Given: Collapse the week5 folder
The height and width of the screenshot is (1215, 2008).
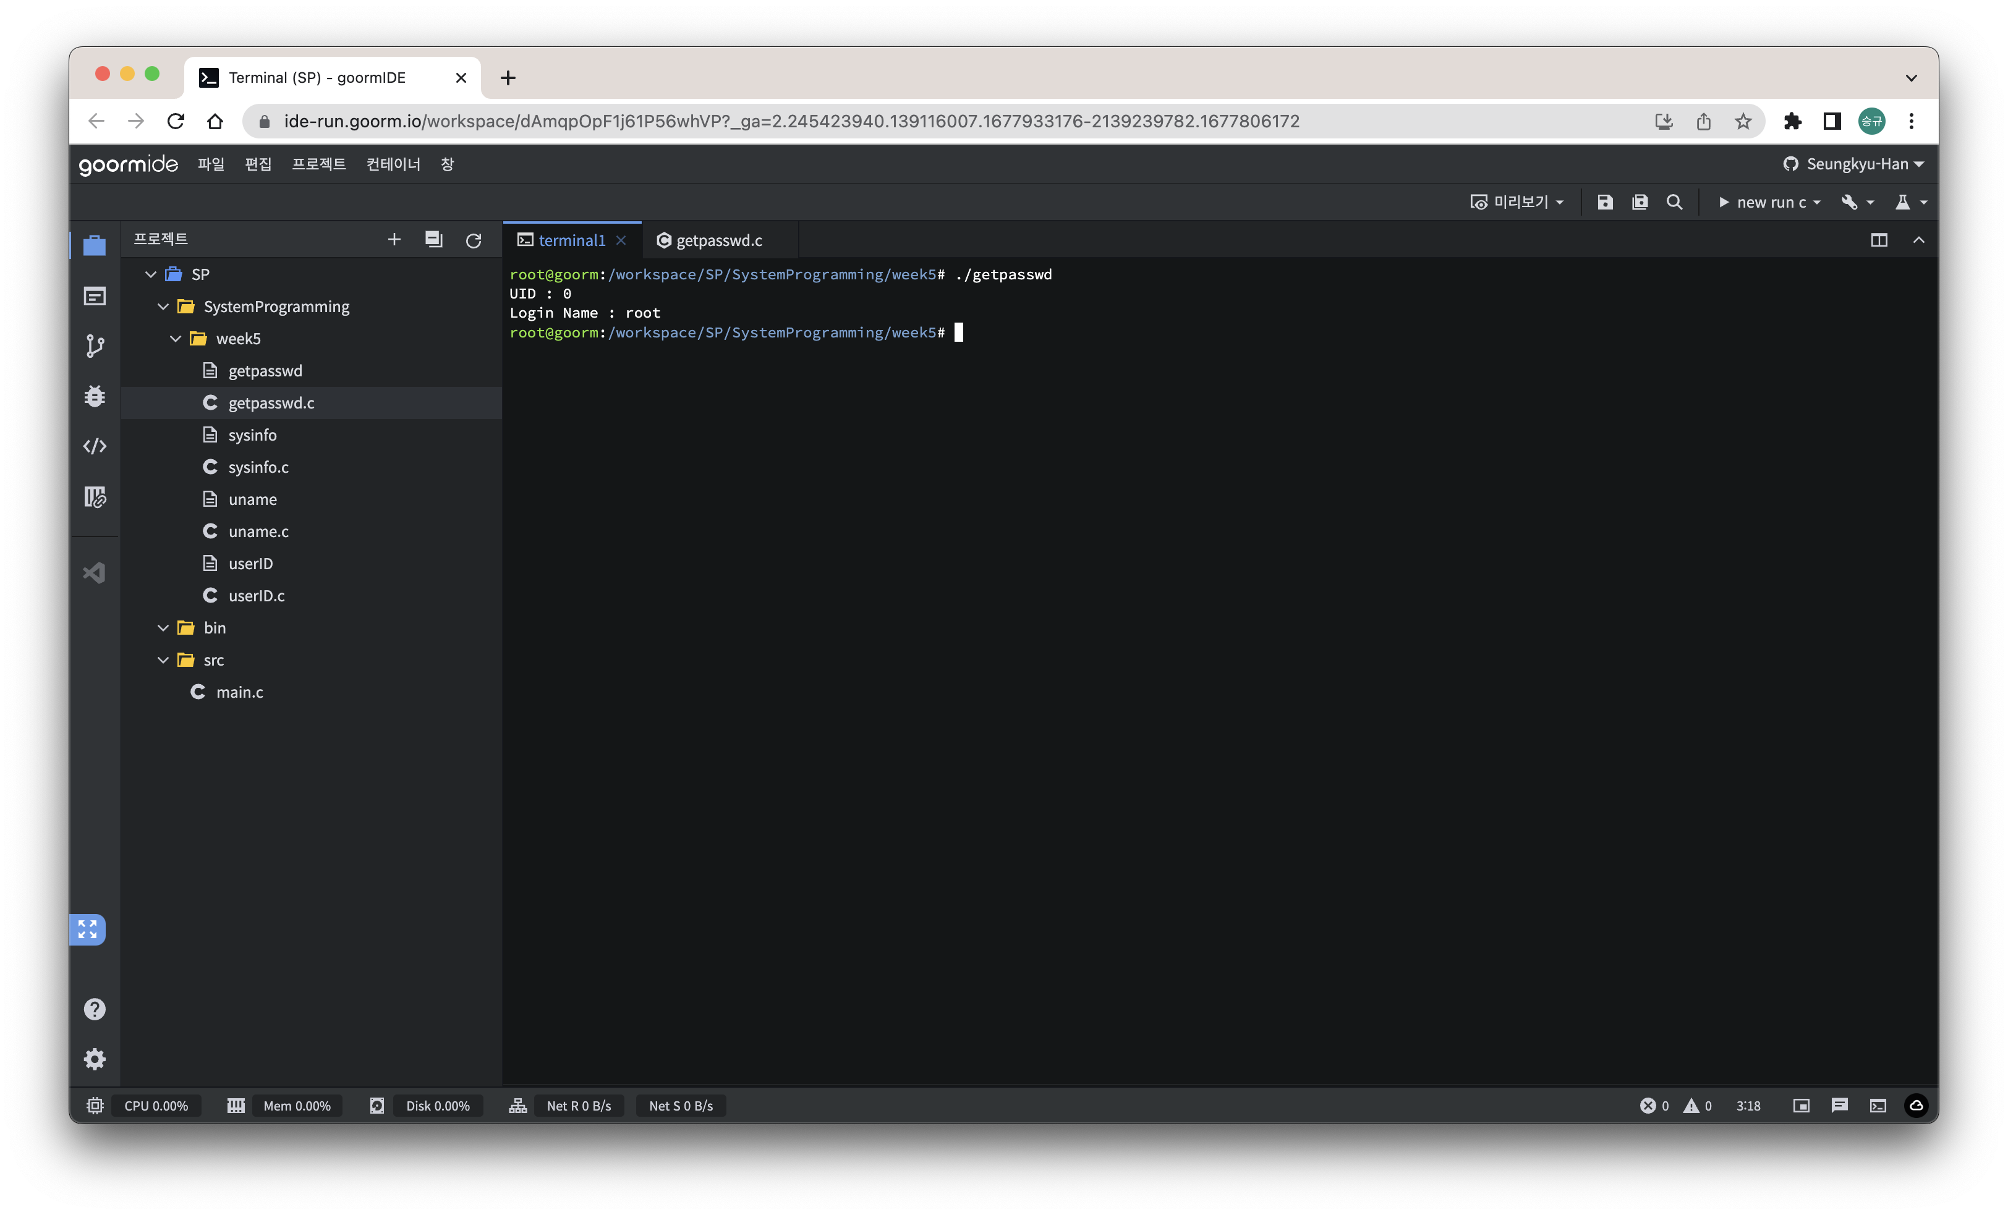Looking at the screenshot, I should (175, 338).
